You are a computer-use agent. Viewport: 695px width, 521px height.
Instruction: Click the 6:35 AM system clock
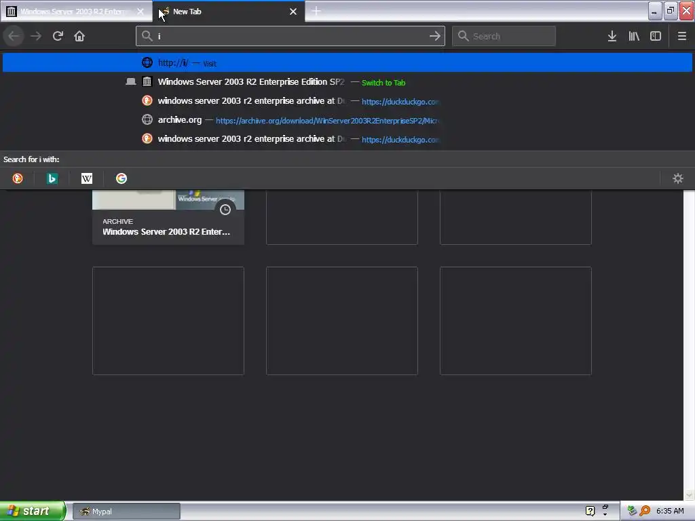coord(670,511)
